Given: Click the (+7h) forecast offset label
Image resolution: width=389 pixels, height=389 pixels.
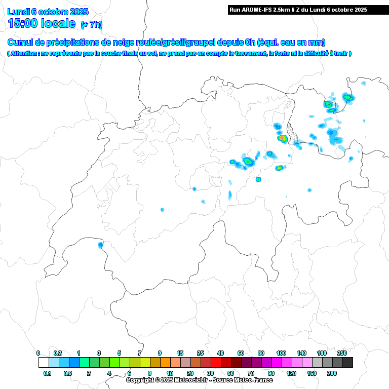Looking at the screenshot, I should pos(92,24).
